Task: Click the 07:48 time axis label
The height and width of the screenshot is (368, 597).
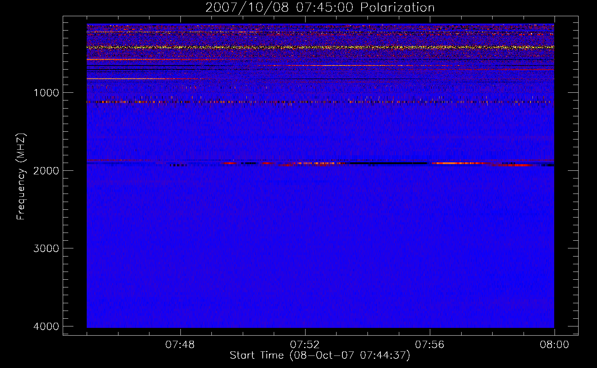Action: coord(180,345)
